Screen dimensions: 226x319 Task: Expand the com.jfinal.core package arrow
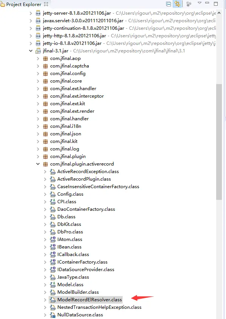[x=38, y=81]
